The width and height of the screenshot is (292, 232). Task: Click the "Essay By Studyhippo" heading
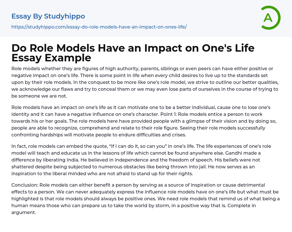click(x=48, y=16)
